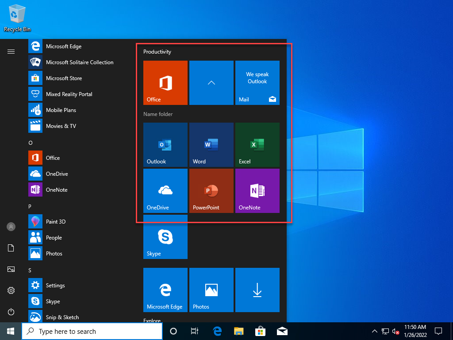Open the Word tile in the folder
453x340 pixels.
click(211, 145)
